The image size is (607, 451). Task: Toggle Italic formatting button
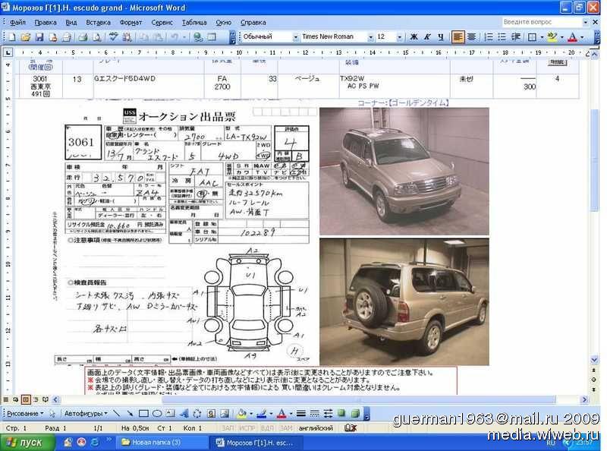tap(427, 36)
